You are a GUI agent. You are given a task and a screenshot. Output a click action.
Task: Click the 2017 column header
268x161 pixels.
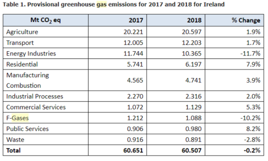point(118,20)
